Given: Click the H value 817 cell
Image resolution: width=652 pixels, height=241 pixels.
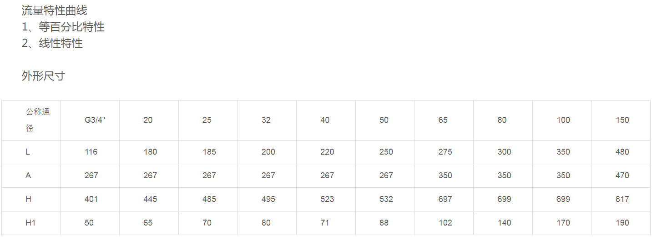Looking at the screenshot, I should pos(622,199).
